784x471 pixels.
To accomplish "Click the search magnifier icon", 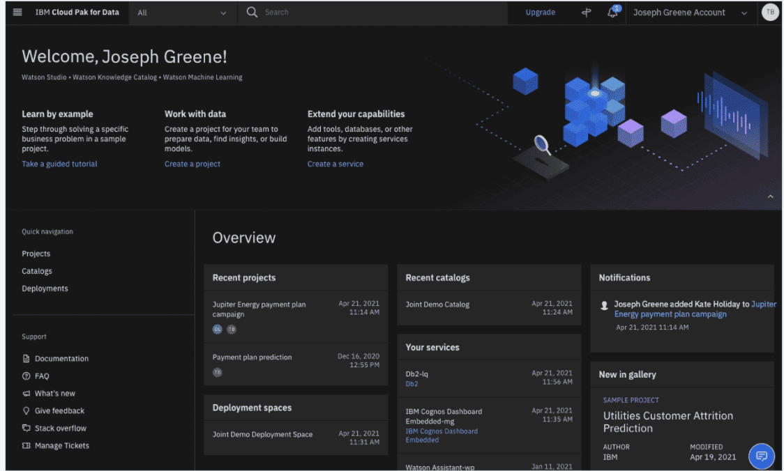I will click(x=251, y=12).
